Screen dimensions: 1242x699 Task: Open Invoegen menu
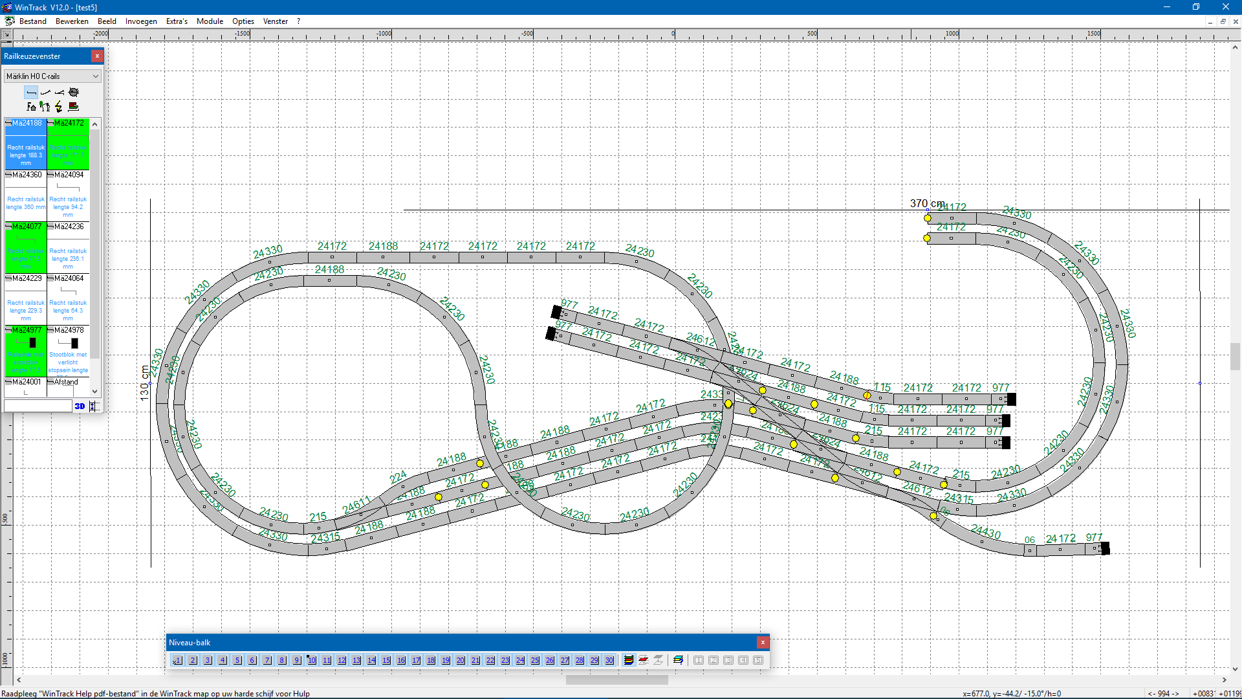click(141, 21)
